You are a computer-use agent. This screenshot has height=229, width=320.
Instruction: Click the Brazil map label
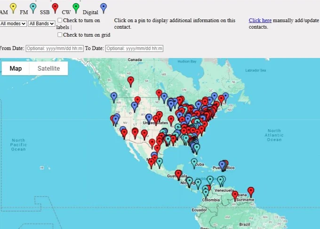point(245,224)
